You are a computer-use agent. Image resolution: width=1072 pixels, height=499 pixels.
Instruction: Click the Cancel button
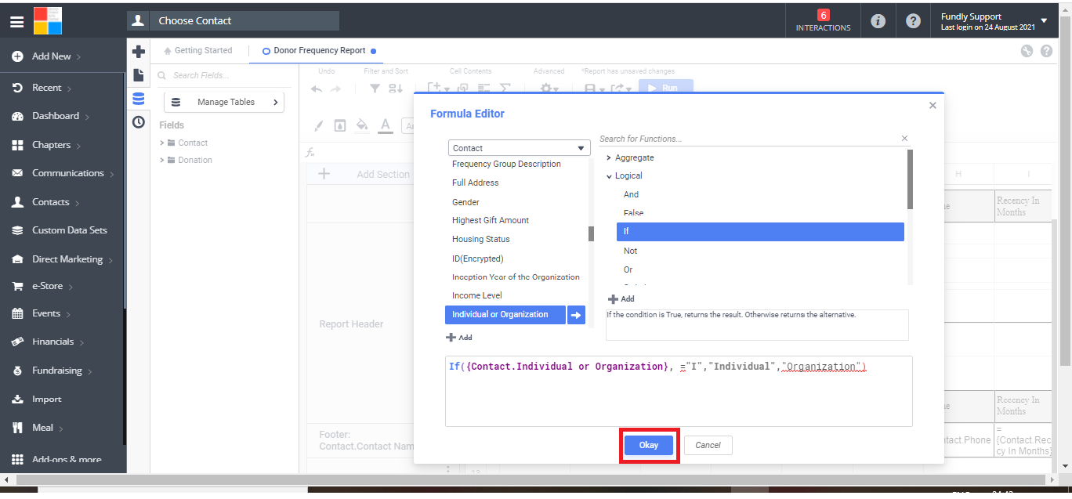click(708, 445)
